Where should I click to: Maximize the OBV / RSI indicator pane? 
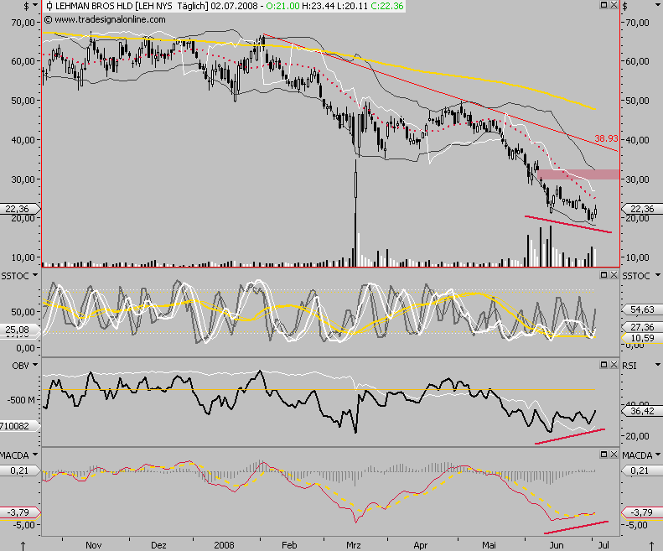click(x=603, y=364)
